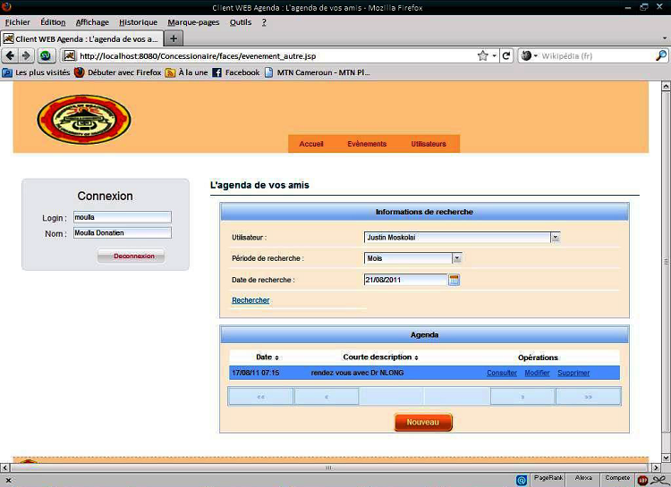This screenshot has height=487, width=671.
Task: Click the Rechercher link
Action: point(251,300)
